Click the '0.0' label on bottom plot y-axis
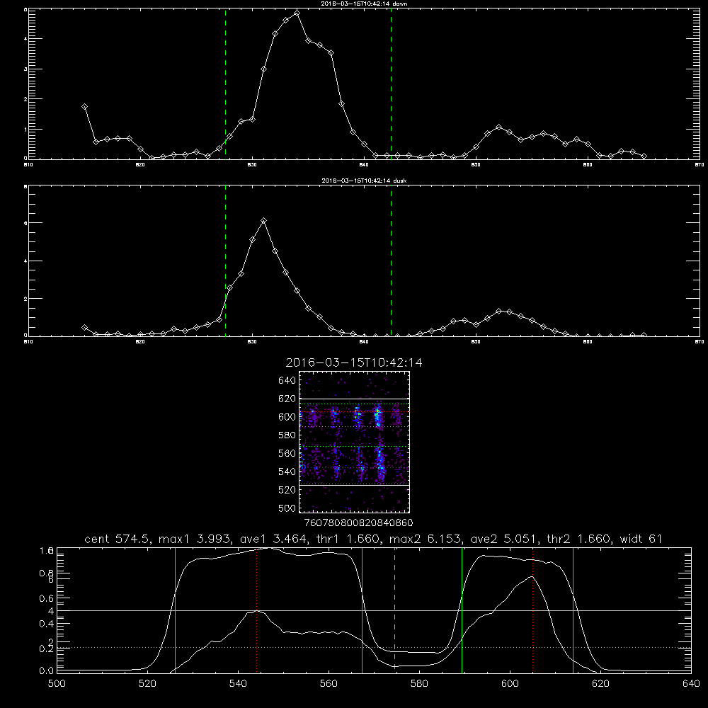Screen dimensions: 708x708 47,671
